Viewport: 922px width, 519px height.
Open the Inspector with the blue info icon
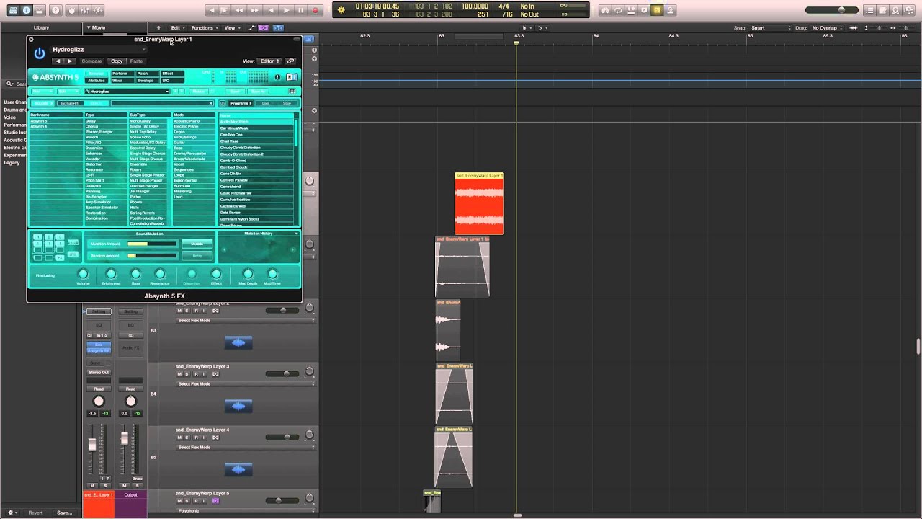tap(27, 10)
